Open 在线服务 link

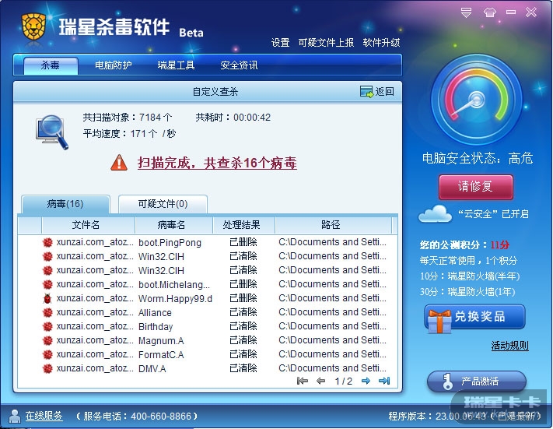[x=44, y=416]
